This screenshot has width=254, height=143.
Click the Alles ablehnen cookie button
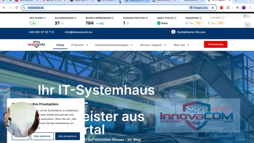pos(42,136)
